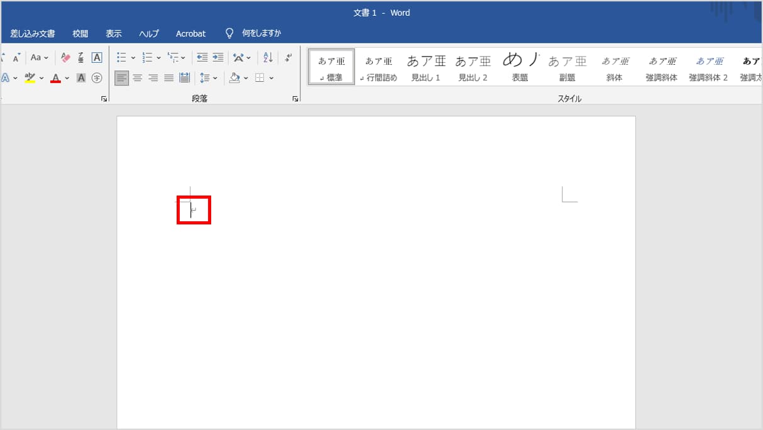Open the borders dropdown arrow
The image size is (763, 430).
271,78
